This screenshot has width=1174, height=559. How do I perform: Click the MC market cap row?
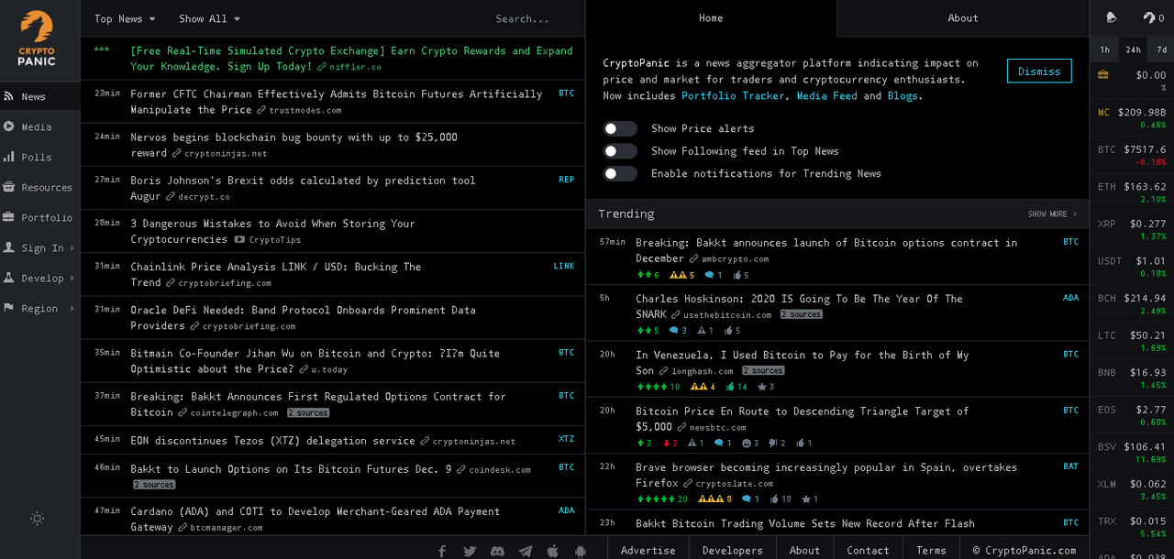(1132, 117)
